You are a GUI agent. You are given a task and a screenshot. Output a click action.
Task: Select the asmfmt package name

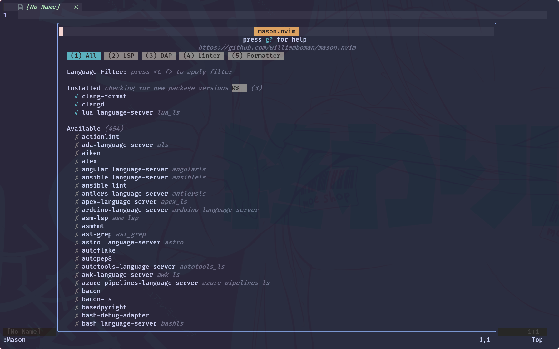pyautogui.click(x=93, y=226)
